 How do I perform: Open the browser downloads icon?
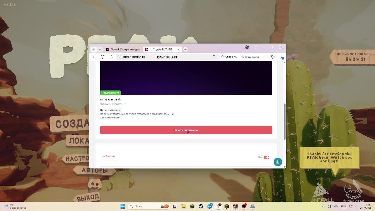pyautogui.click(x=282, y=57)
